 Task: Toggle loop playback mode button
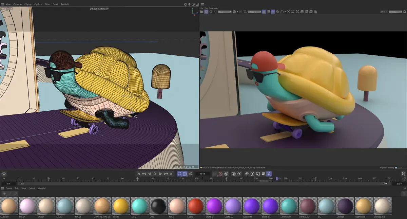(x=179, y=174)
